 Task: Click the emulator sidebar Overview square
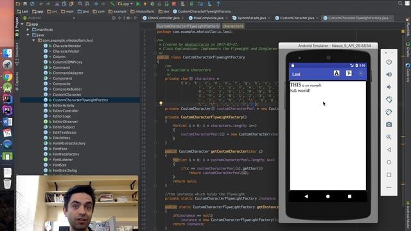[x=389, y=175]
